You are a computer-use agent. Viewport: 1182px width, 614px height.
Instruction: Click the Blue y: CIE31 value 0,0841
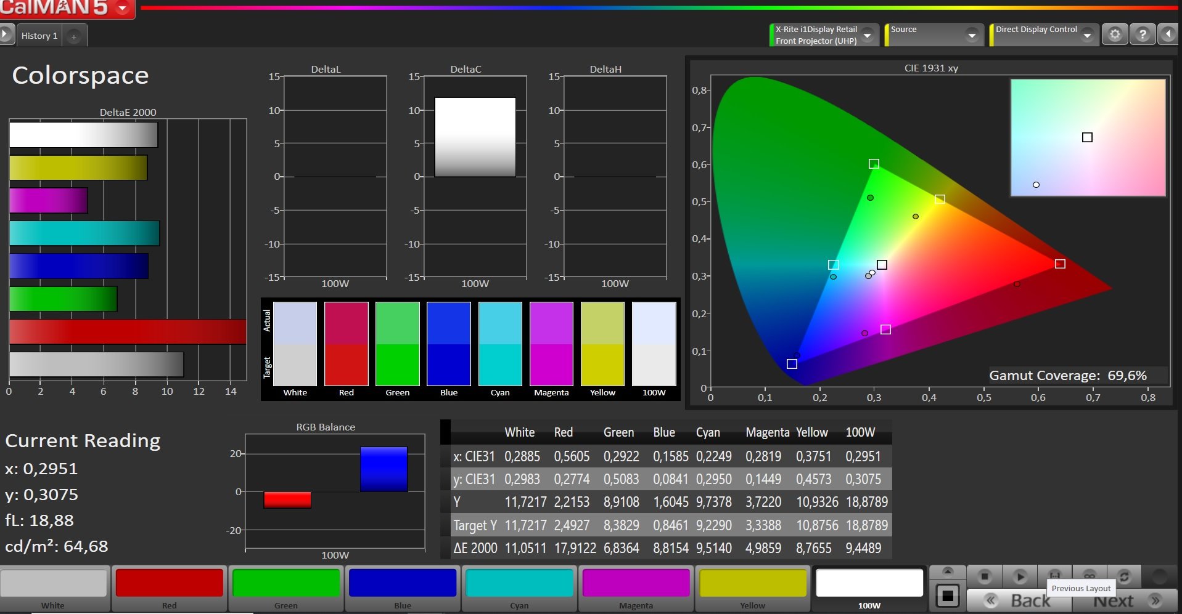point(670,479)
